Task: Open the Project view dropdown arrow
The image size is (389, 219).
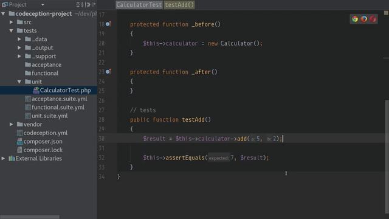Action: pos(43,5)
